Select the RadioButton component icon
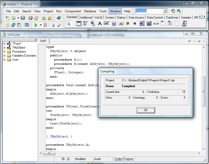Screen dimensions: 209x164 [135, 24]
